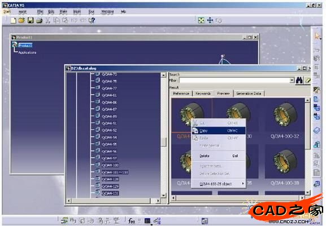Screen dimensions: 326x226
Task: Switch to the Generative Data tab
Action: 249,94
